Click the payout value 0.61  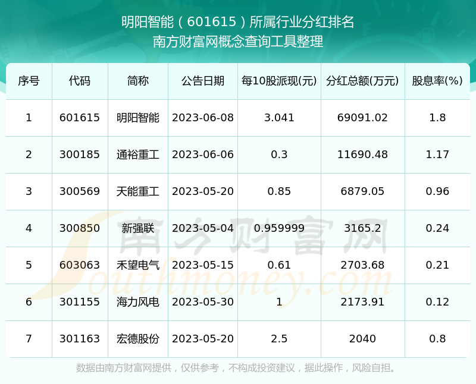279,265
